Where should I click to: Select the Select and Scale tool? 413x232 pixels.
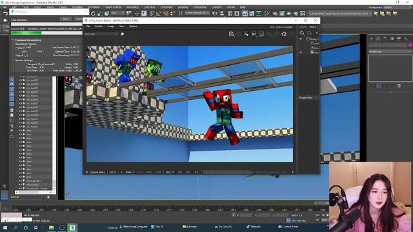(x=100, y=13)
